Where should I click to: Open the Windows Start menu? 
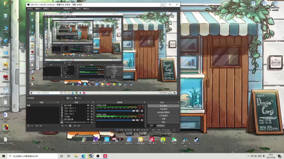point(4,156)
